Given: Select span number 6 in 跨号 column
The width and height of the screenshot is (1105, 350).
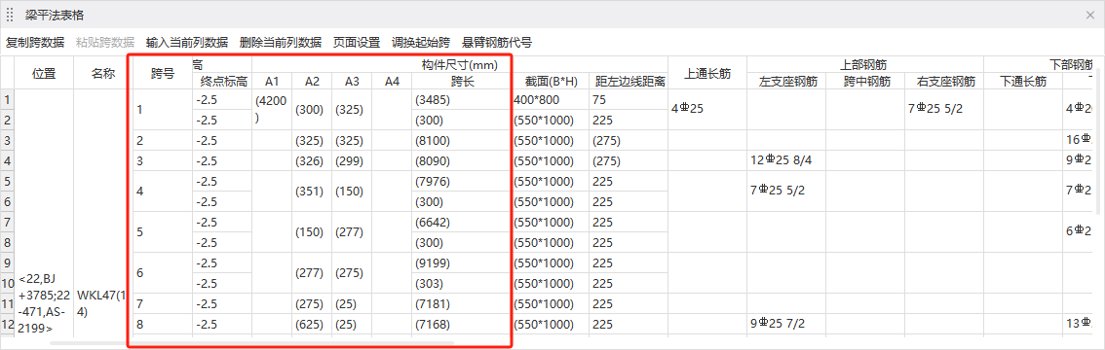Looking at the screenshot, I should point(163,273).
